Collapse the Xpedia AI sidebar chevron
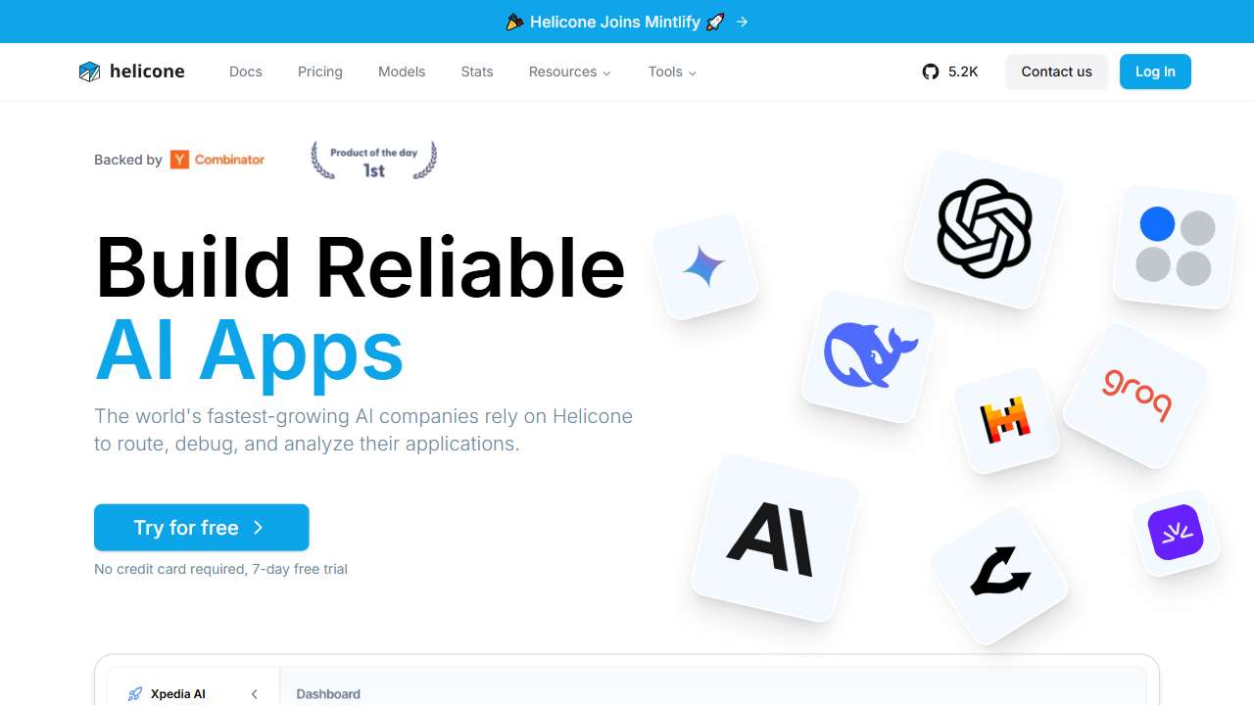Image resolution: width=1254 pixels, height=705 pixels. click(254, 693)
